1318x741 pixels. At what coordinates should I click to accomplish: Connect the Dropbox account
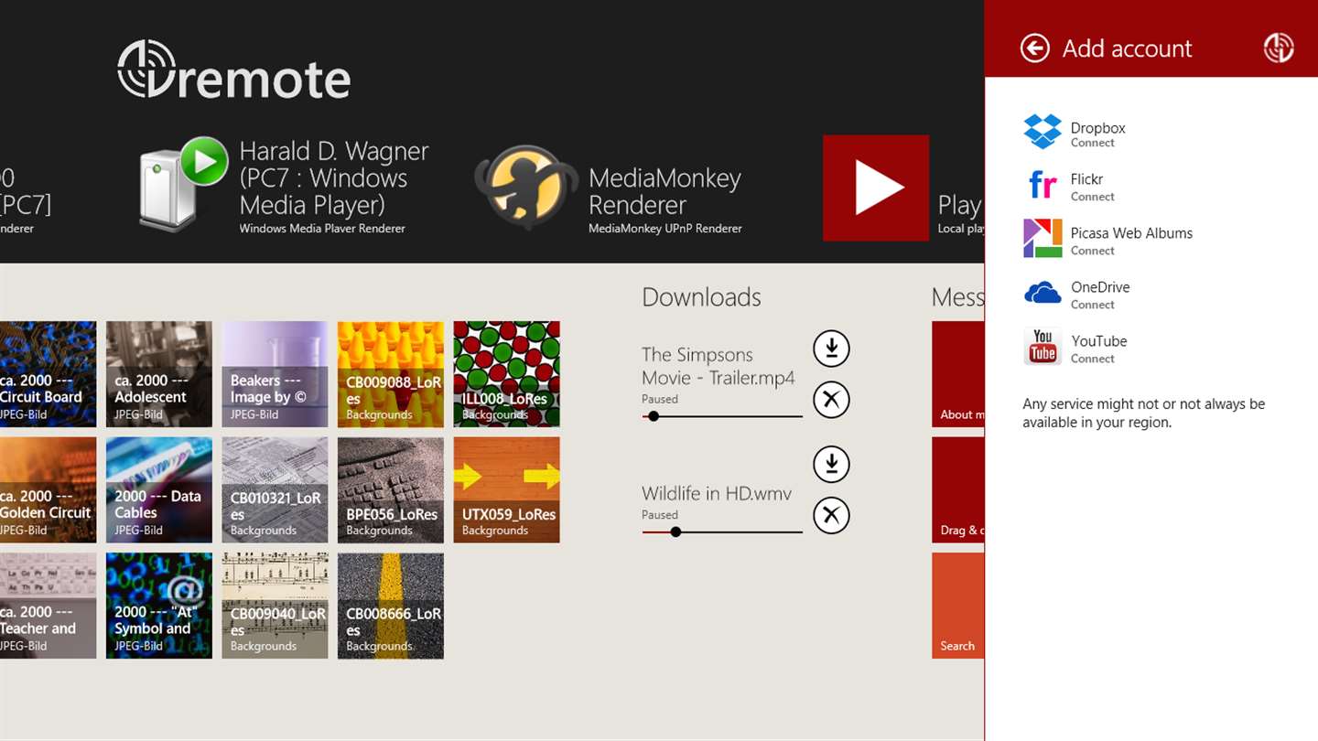[1092, 143]
